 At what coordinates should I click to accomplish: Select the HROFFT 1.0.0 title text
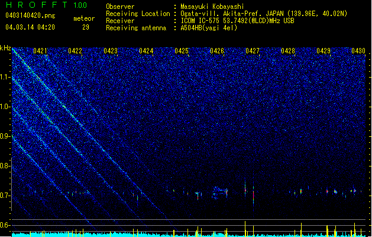tap(46, 5)
